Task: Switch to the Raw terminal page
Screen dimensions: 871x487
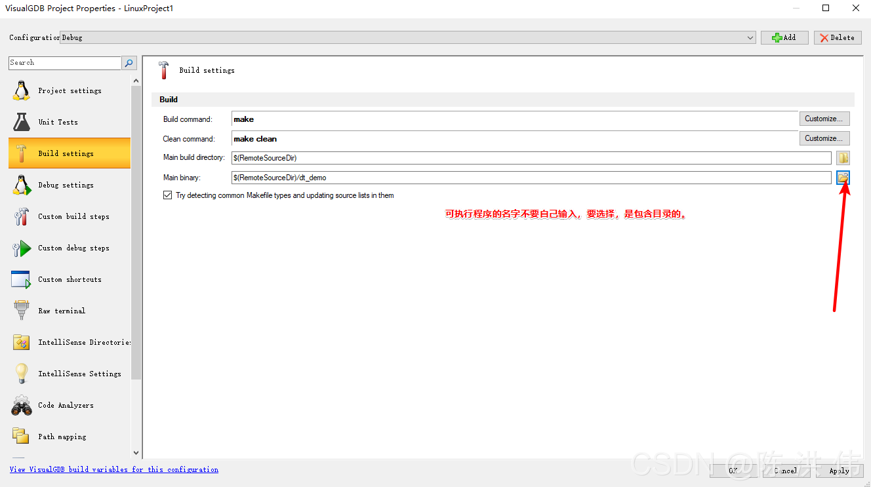Action: click(x=70, y=311)
